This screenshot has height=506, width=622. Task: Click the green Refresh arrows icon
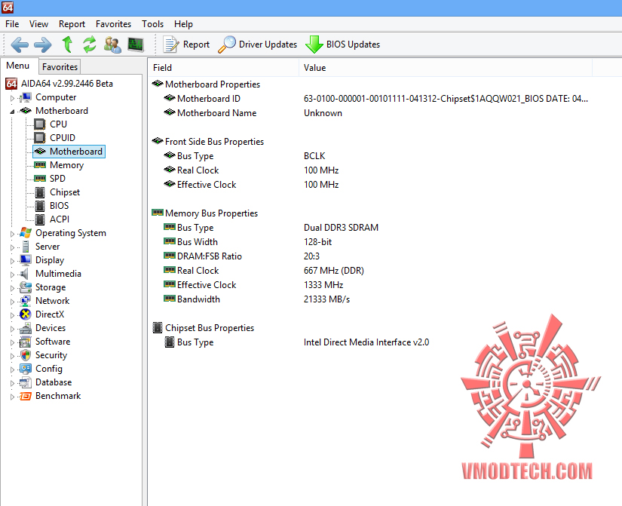[90, 44]
